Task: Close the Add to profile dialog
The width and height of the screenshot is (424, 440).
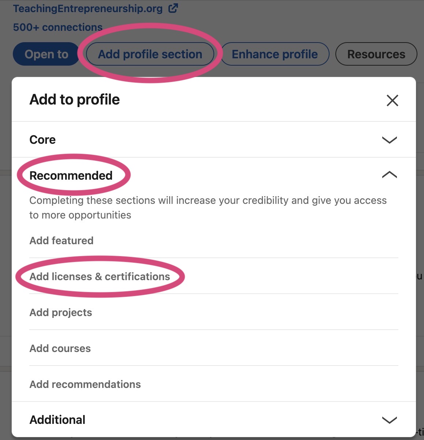Action: tap(392, 100)
